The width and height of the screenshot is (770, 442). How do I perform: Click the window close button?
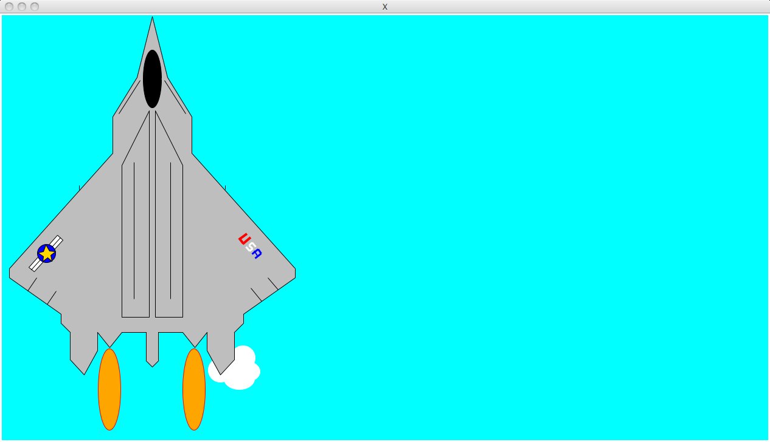(9, 7)
